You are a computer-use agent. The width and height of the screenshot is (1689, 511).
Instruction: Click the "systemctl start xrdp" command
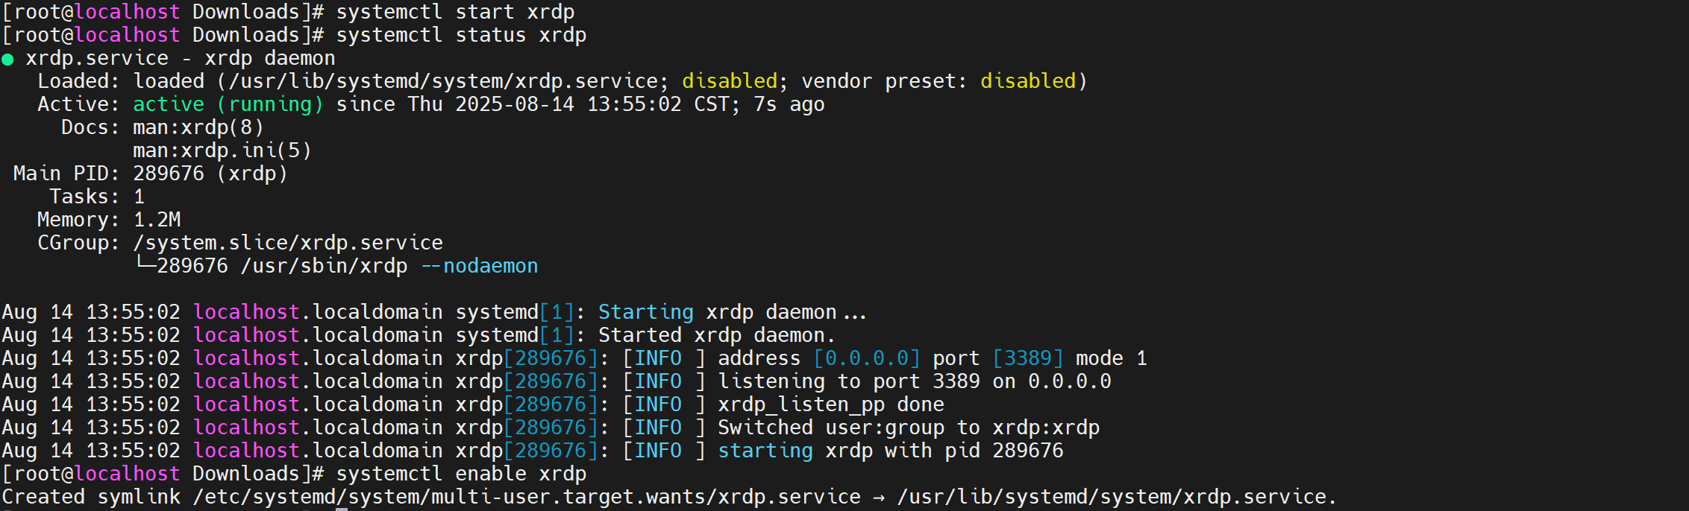tap(455, 12)
